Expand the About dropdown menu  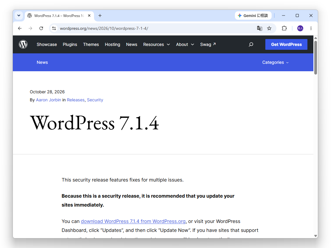[185, 44]
